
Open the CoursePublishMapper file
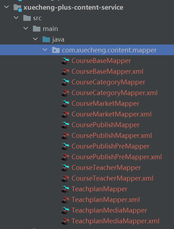tap(106, 125)
